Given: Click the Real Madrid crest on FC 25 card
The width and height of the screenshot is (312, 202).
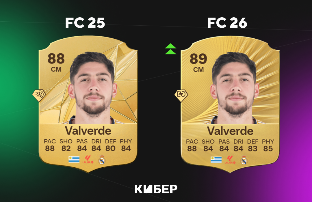Looking at the screenshot, I should tap(102, 160).
